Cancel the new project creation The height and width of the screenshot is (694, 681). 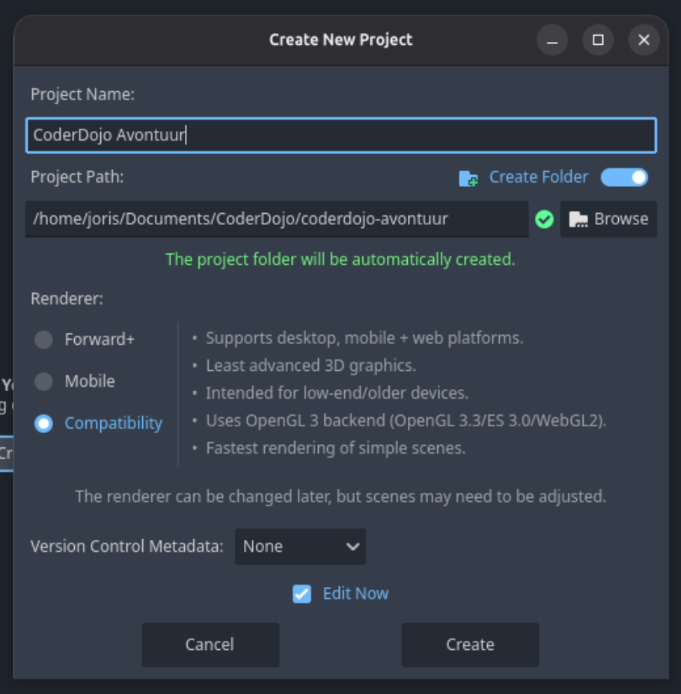coord(210,645)
